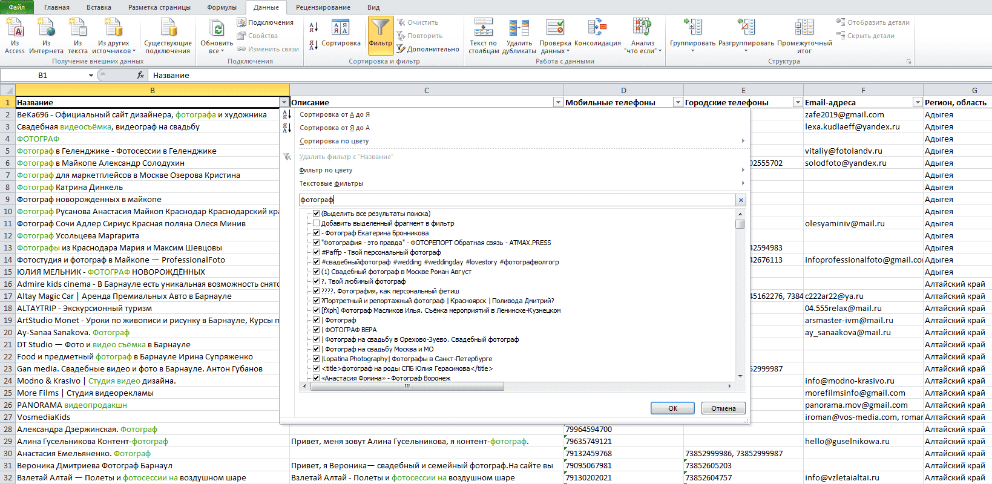The width and height of the screenshot is (992, 484).
Task: Click Show Detail in Structure group
Action: coord(873,22)
